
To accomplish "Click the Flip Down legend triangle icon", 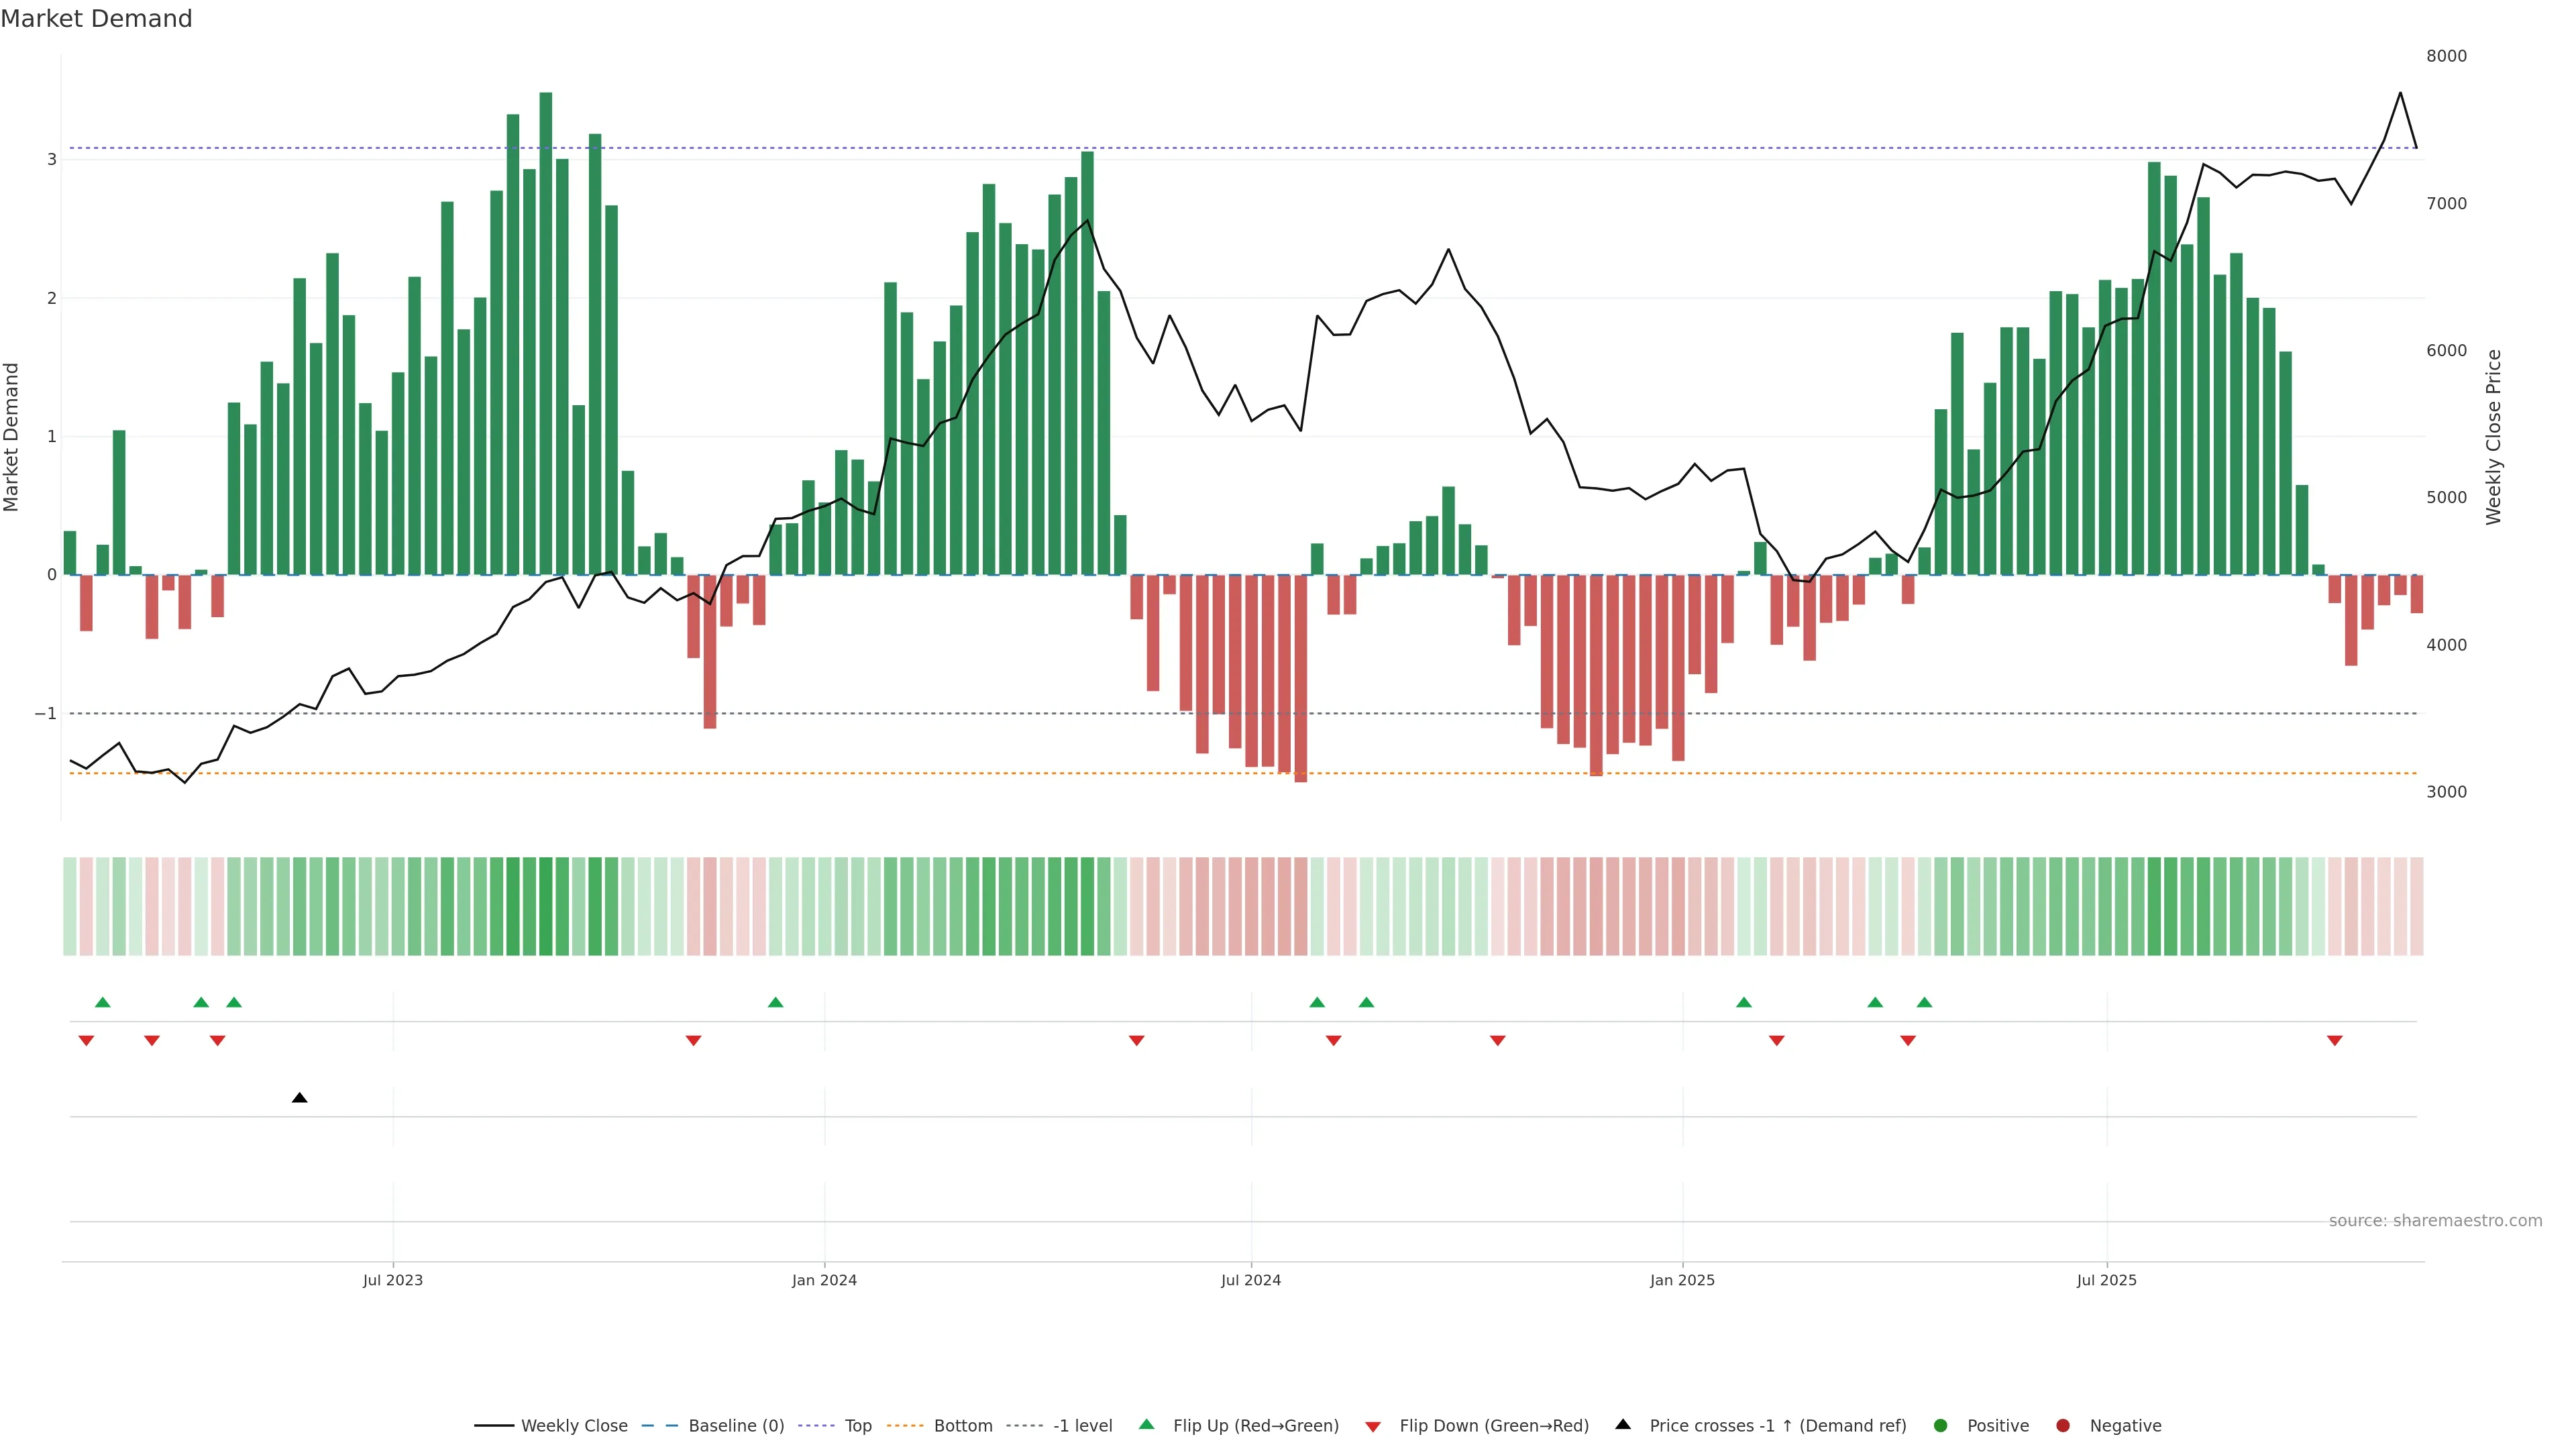I will [1372, 1426].
